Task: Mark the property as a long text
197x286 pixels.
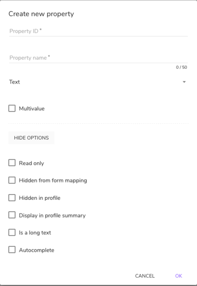Action: (x=12, y=232)
